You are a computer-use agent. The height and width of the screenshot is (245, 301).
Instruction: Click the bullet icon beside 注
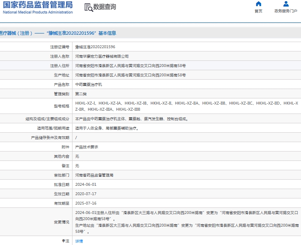point(63,241)
